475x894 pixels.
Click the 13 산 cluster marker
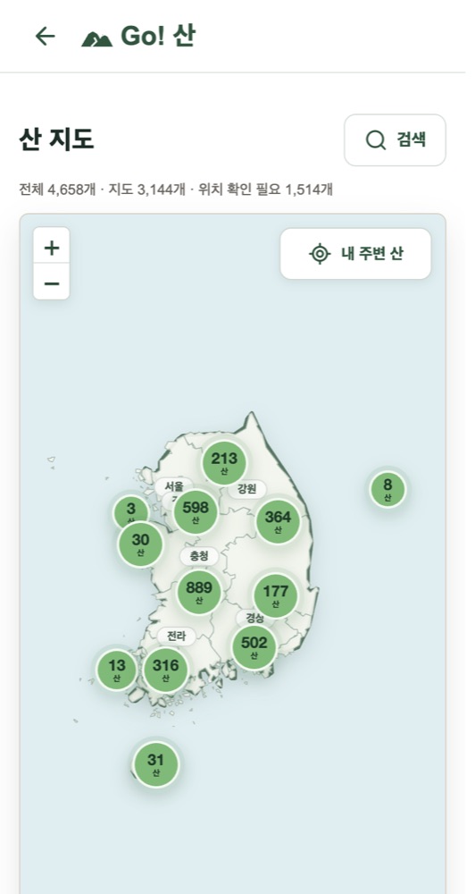(117, 670)
